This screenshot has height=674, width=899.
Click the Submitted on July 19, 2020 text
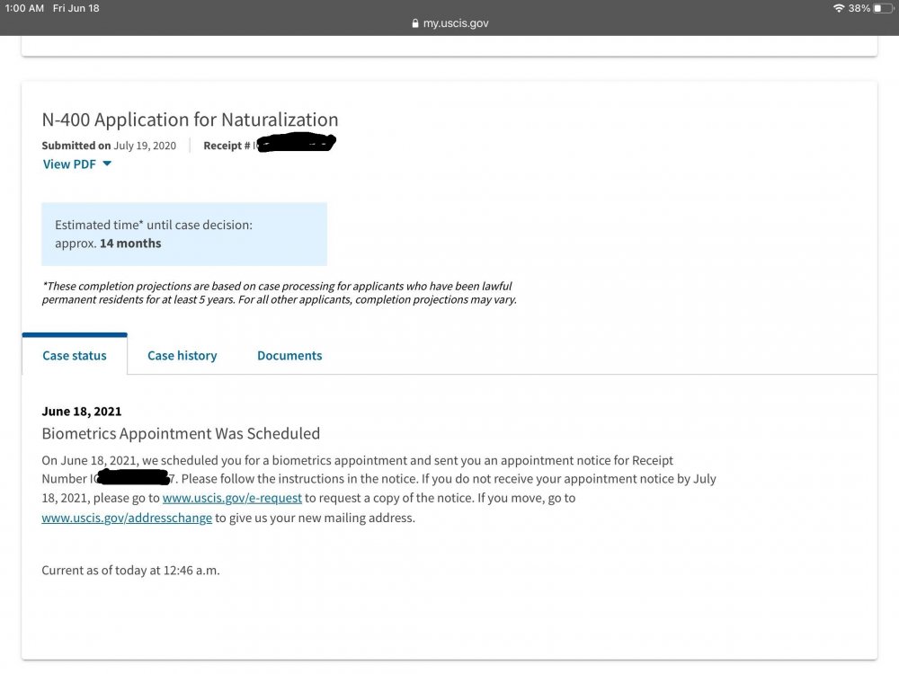[x=109, y=146]
